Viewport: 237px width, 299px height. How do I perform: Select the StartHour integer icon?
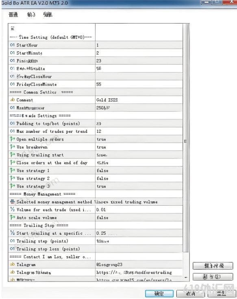(x=12, y=45)
